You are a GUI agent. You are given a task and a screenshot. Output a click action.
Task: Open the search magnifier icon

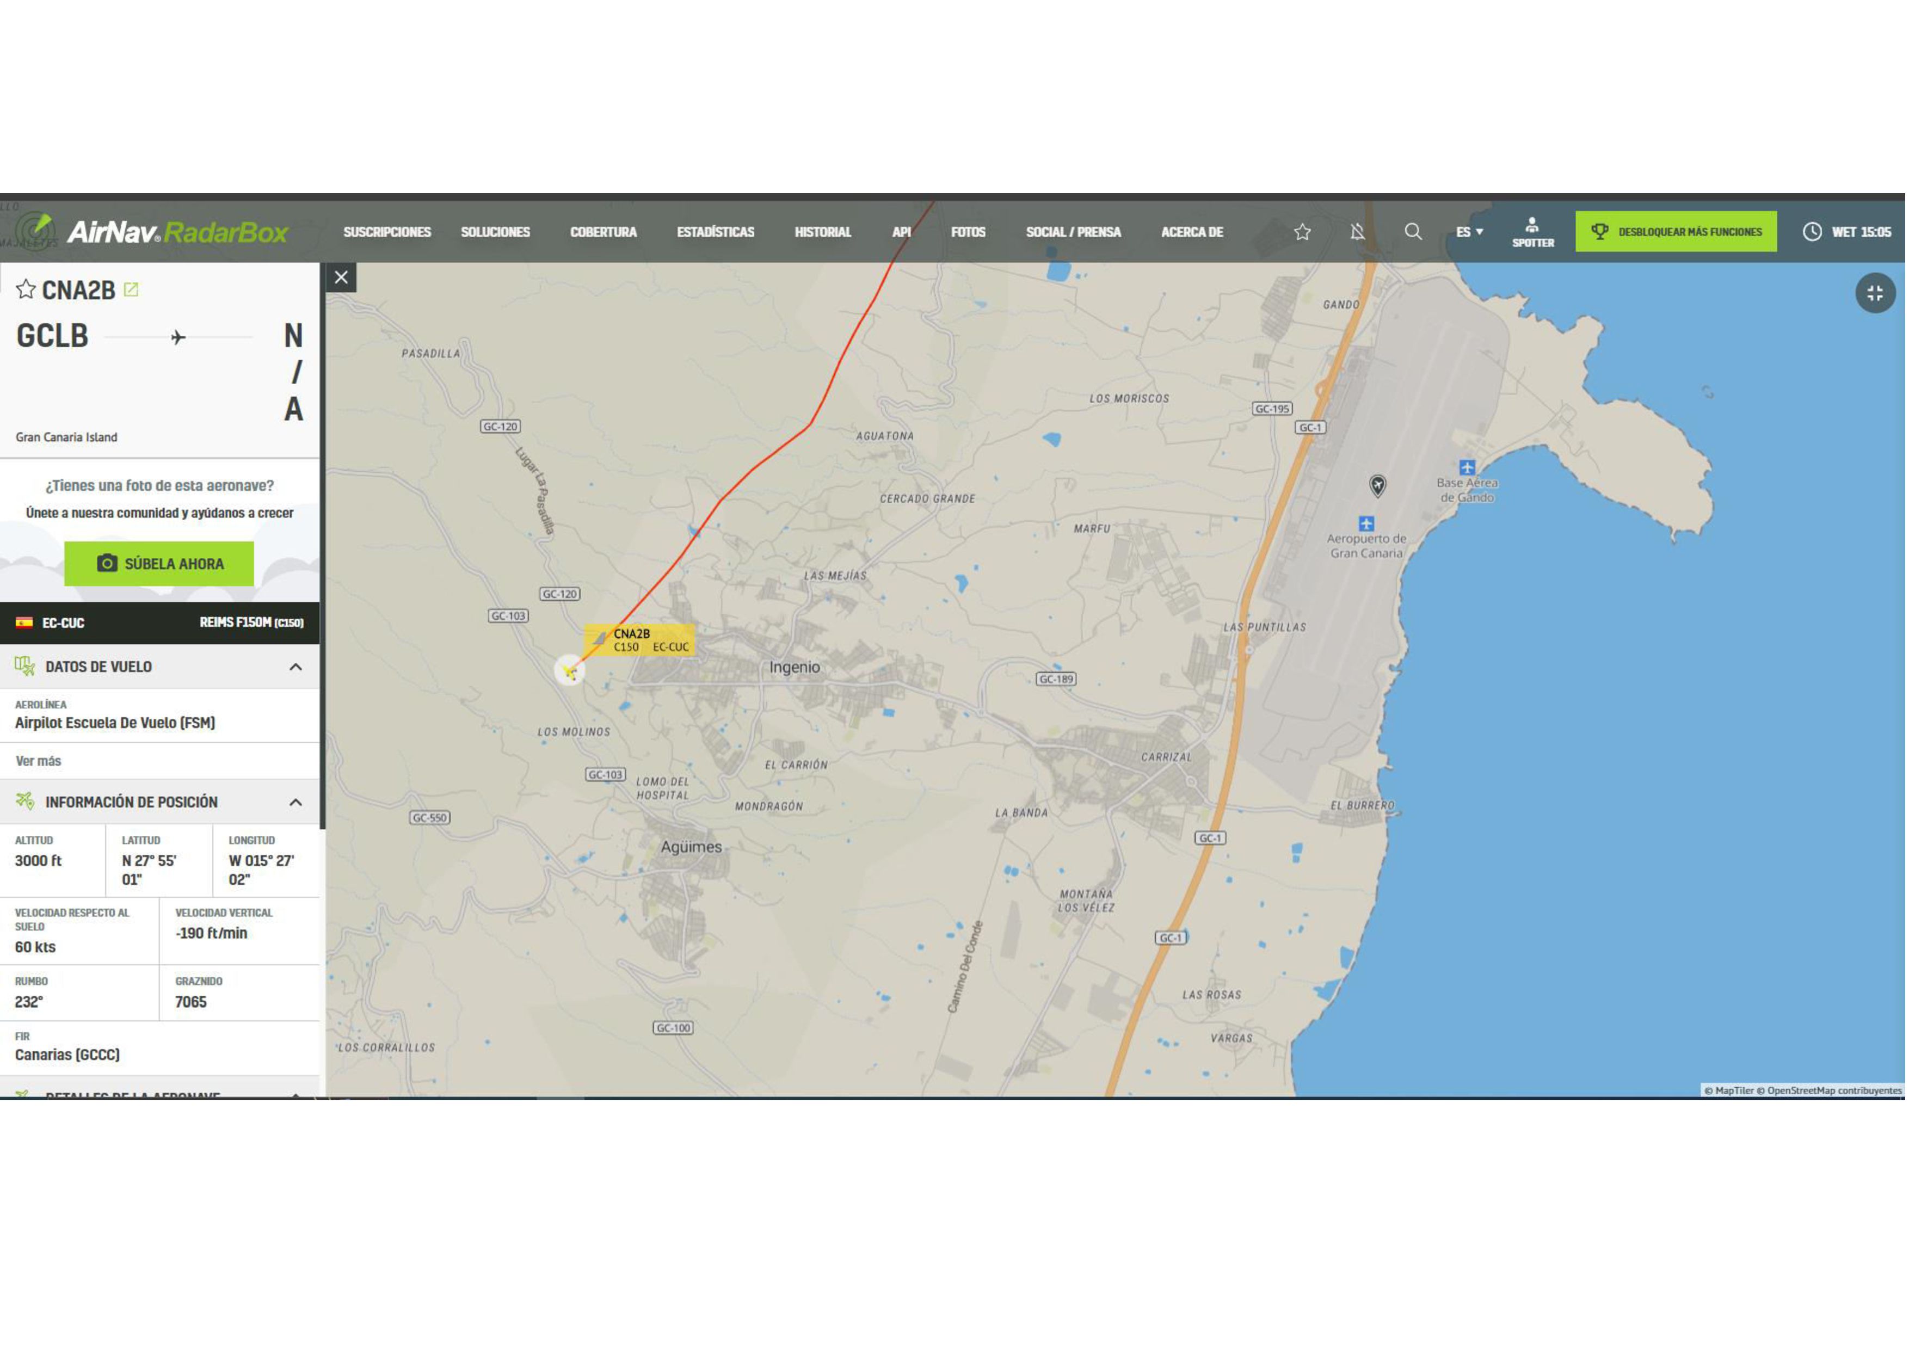1413,231
